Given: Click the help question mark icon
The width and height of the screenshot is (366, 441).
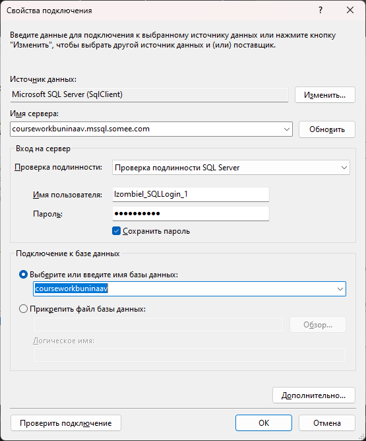Looking at the screenshot, I should (320, 11).
